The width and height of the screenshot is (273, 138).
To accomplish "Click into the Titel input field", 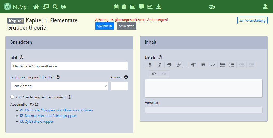I will [x=69, y=66].
